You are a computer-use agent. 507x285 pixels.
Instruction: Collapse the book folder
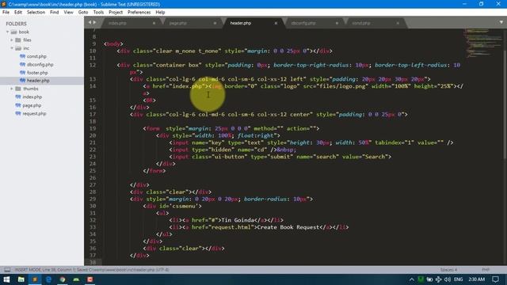(x=7, y=32)
